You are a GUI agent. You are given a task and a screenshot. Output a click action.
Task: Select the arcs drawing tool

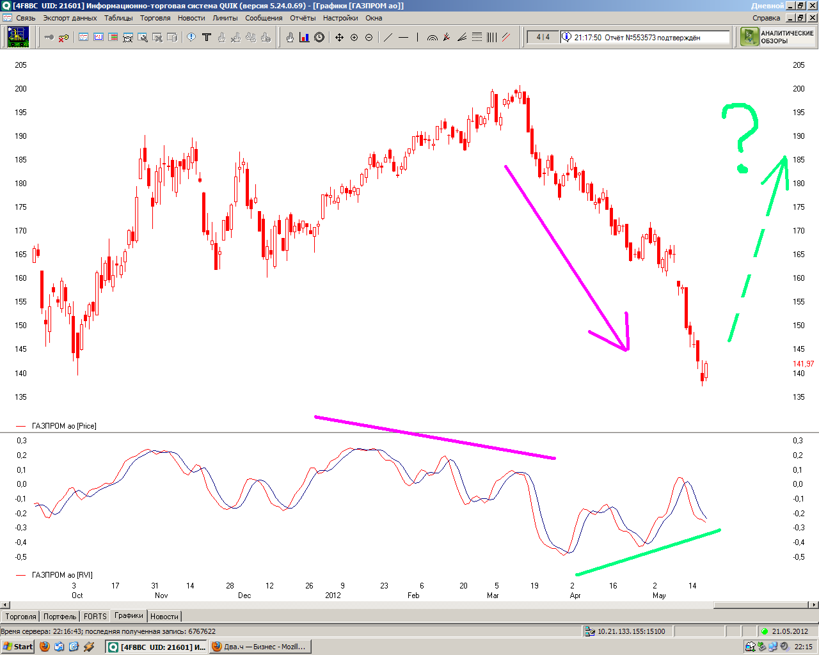433,38
